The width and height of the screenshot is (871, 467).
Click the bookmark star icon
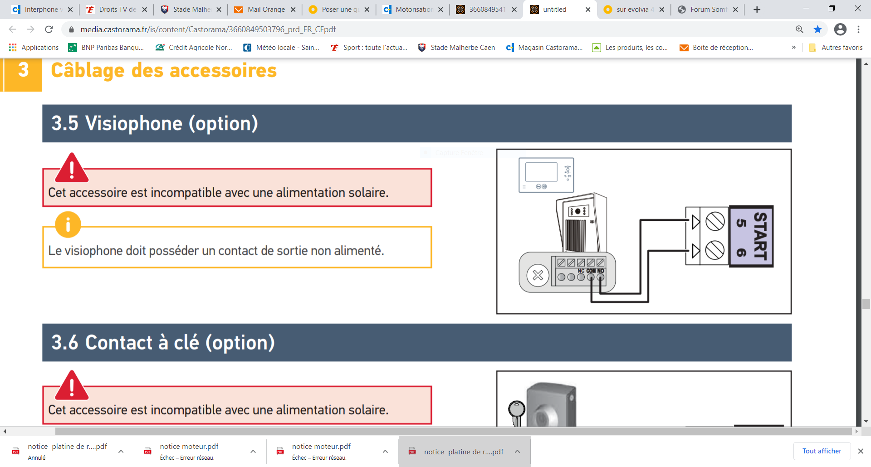817,29
